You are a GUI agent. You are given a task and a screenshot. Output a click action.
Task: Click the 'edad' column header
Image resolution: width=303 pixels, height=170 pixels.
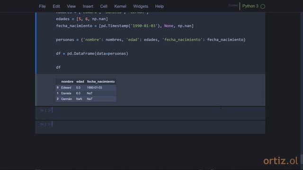pyautogui.click(x=80, y=82)
